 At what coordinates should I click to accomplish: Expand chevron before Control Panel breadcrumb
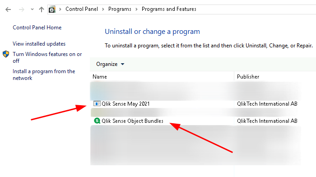tap(60, 9)
